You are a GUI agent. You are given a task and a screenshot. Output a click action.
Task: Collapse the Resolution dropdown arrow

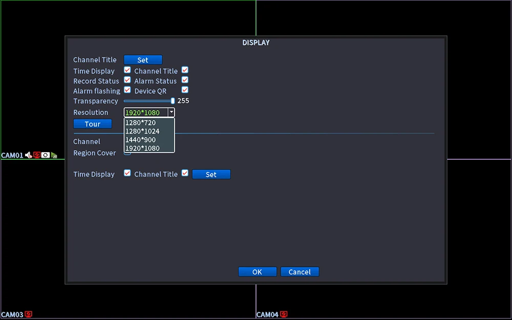[171, 112]
